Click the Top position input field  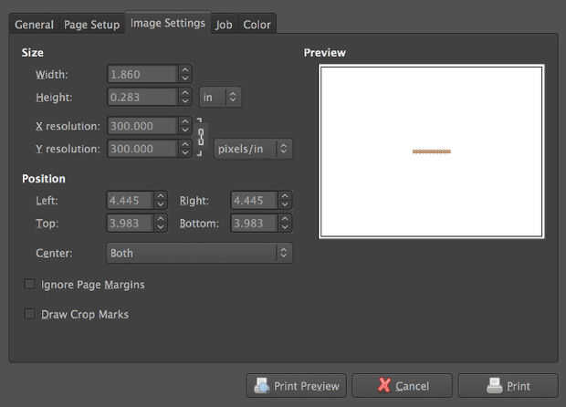click(130, 223)
